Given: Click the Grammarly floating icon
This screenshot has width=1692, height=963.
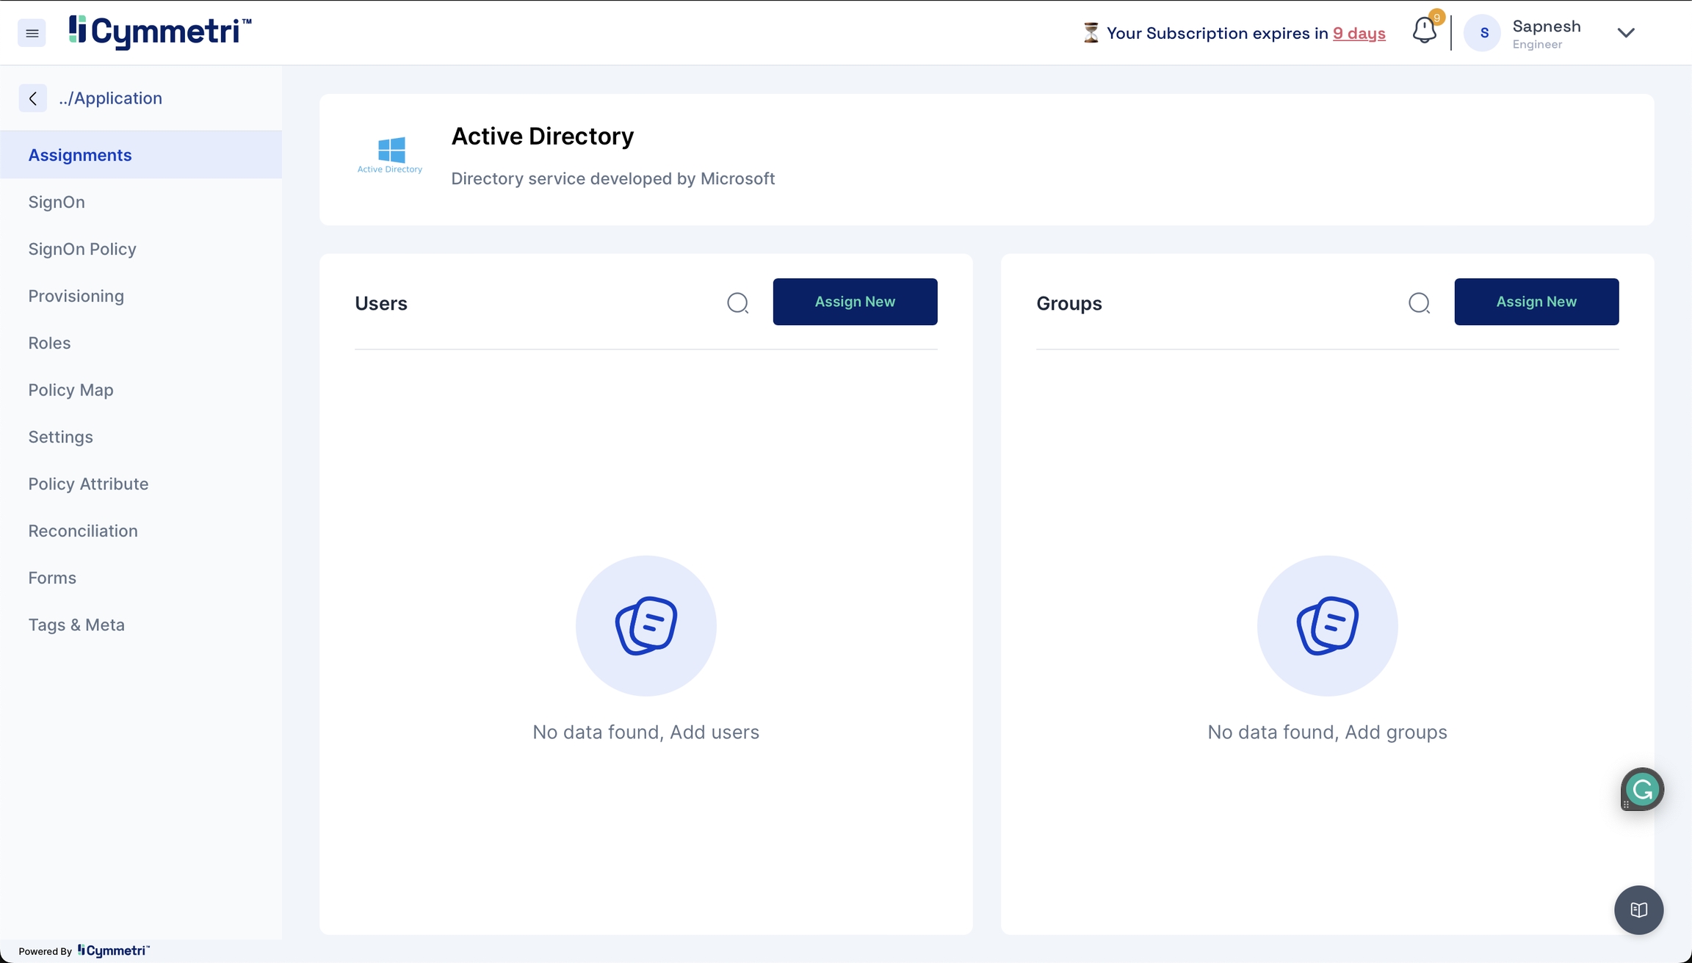Looking at the screenshot, I should pos(1642,790).
